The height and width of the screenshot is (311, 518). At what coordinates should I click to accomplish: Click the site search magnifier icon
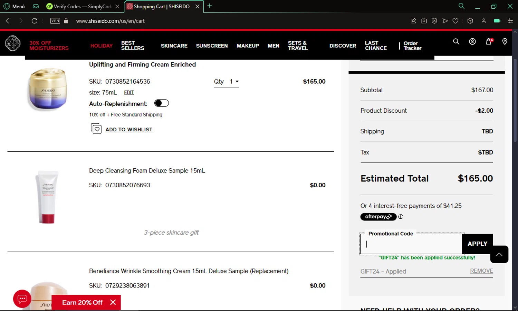456,41
